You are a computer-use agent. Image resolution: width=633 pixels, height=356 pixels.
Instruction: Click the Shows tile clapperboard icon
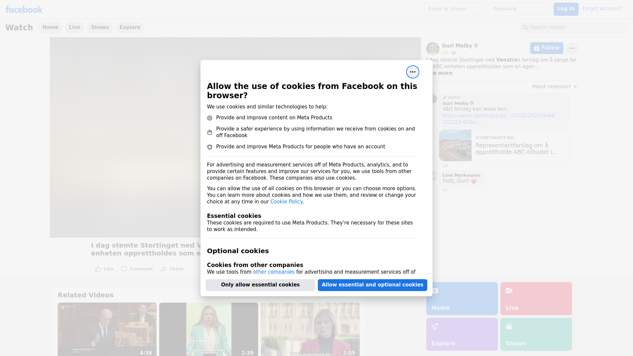coord(509,326)
